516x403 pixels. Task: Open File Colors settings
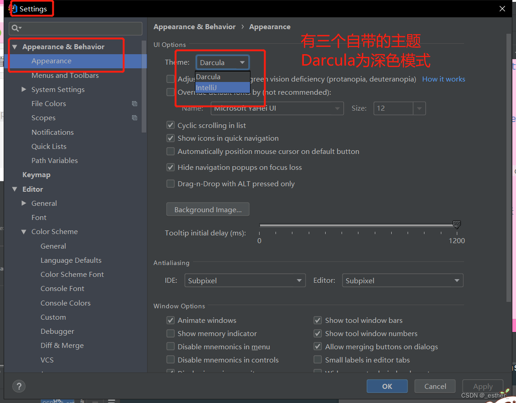point(49,104)
